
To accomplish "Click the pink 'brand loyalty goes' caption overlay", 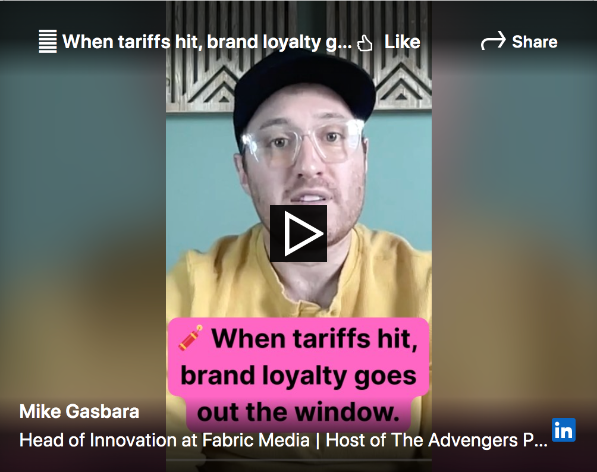I will pos(298,375).
